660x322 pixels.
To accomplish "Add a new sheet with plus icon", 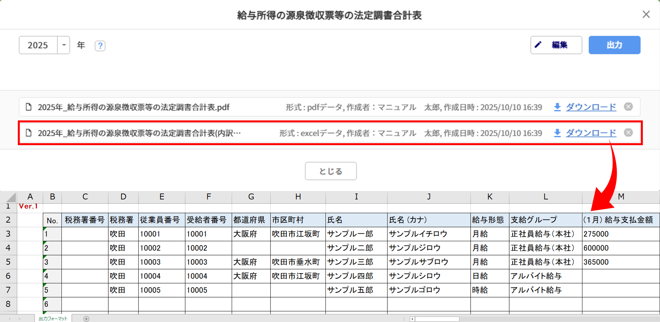I will pyautogui.click(x=86, y=319).
